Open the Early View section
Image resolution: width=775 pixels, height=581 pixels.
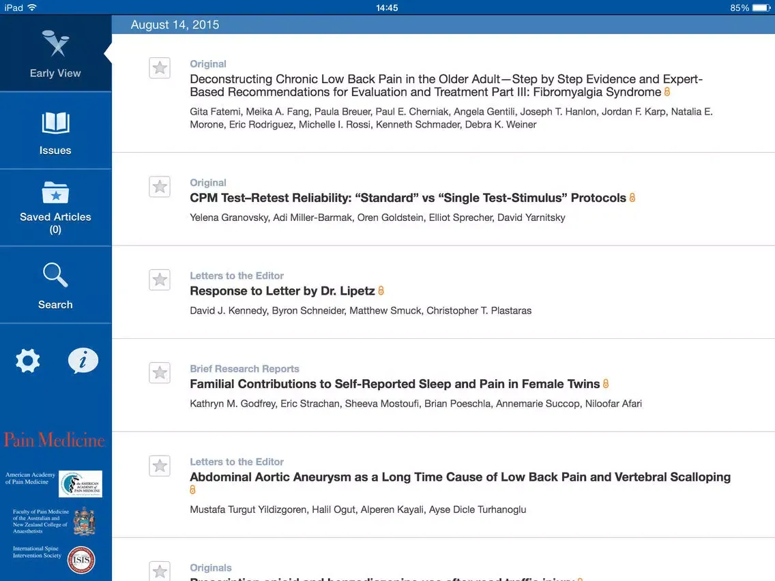coord(55,53)
